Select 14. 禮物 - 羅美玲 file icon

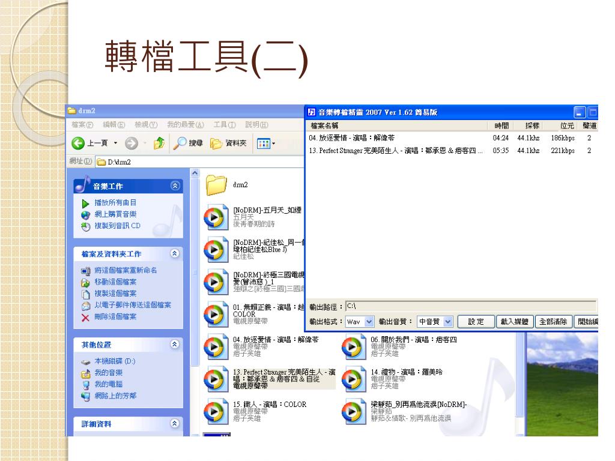click(x=354, y=379)
